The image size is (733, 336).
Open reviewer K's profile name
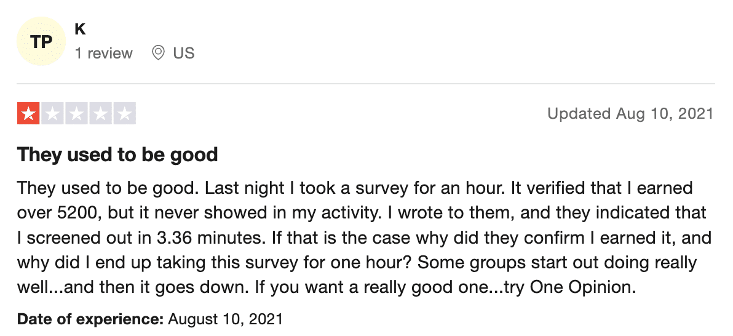click(80, 29)
